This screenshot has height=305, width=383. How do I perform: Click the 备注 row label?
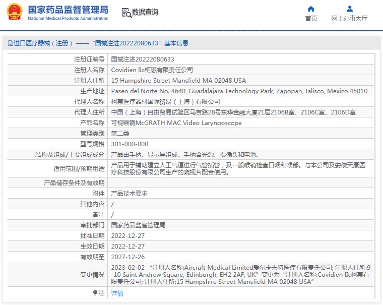[98, 215]
